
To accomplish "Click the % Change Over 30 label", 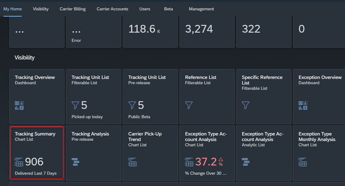I will [206, 173].
